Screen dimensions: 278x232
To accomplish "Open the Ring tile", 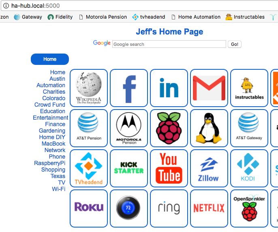I will (x=169, y=208).
